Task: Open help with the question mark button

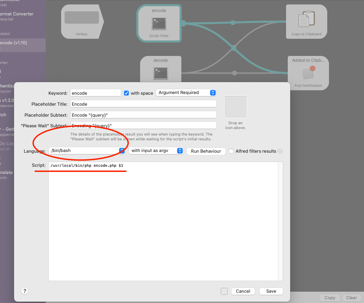Action: 25,291
